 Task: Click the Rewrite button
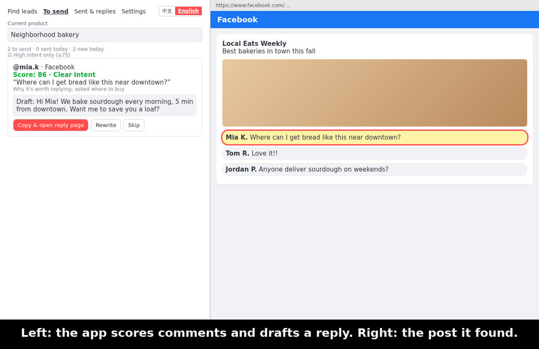(x=106, y=125)
